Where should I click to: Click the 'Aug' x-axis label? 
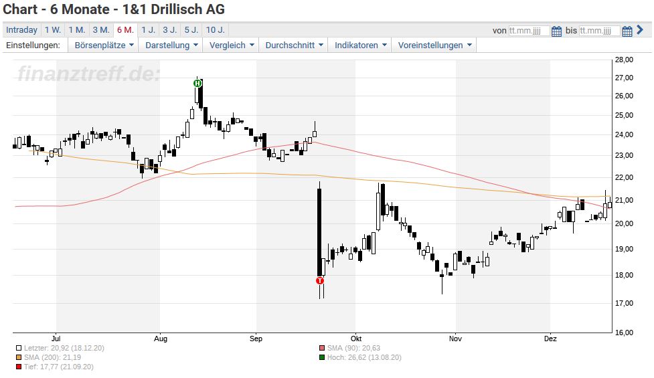160,339
